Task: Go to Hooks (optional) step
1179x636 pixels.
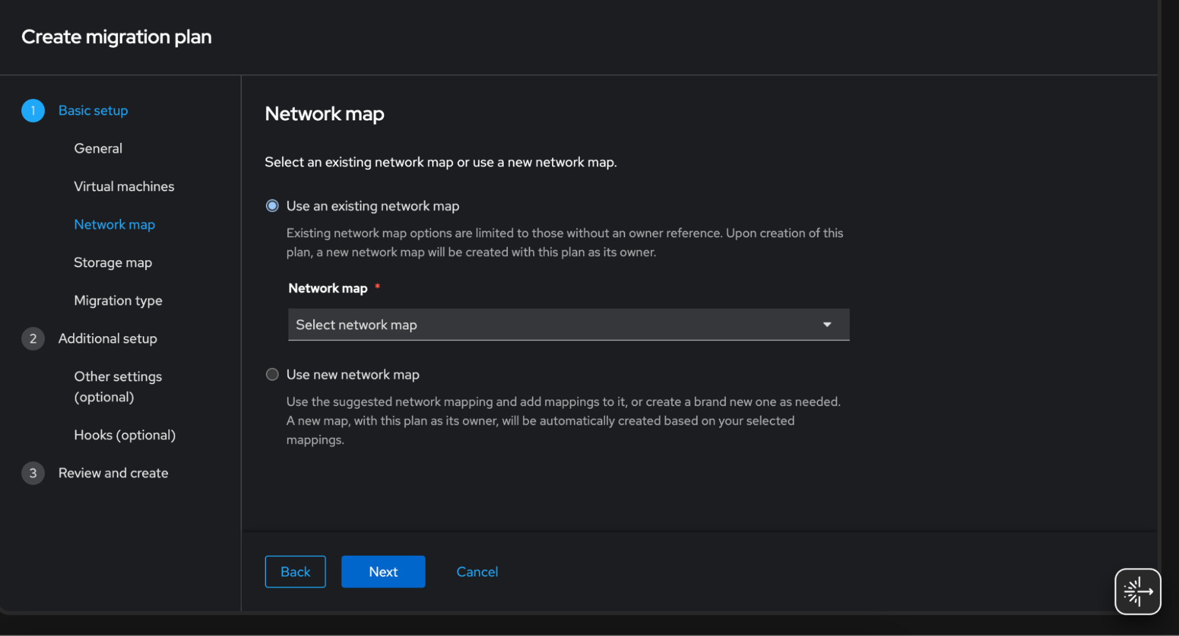Action: 124,435
